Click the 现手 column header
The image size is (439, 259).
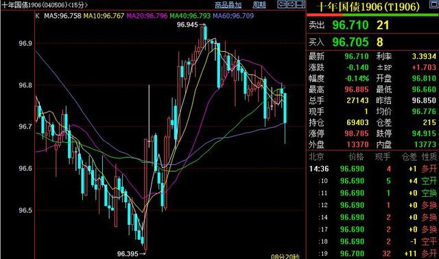coord(383,157)
